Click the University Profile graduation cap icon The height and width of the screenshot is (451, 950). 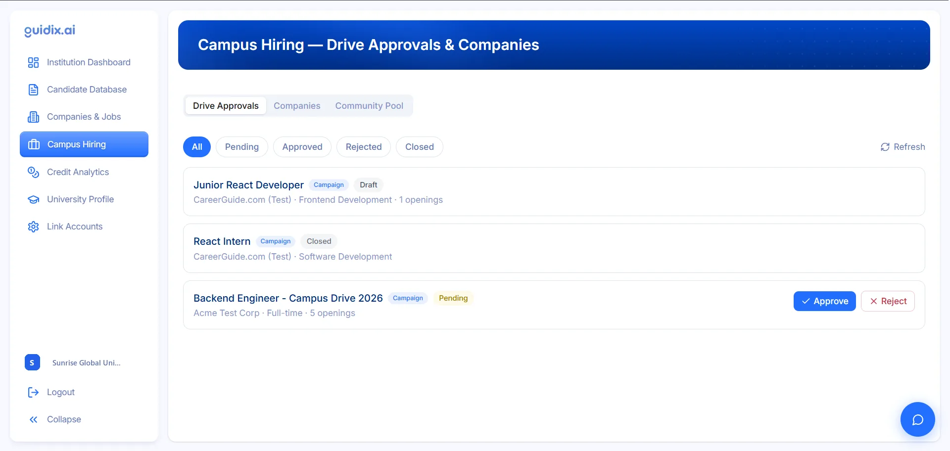click(x=33, y=199)
